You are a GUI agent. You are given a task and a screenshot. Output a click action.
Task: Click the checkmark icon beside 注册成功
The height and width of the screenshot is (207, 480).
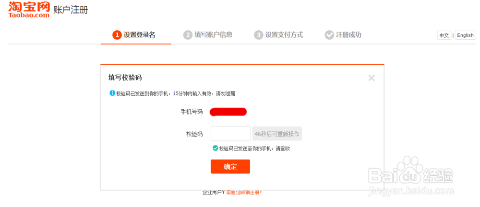click(329, 34)
